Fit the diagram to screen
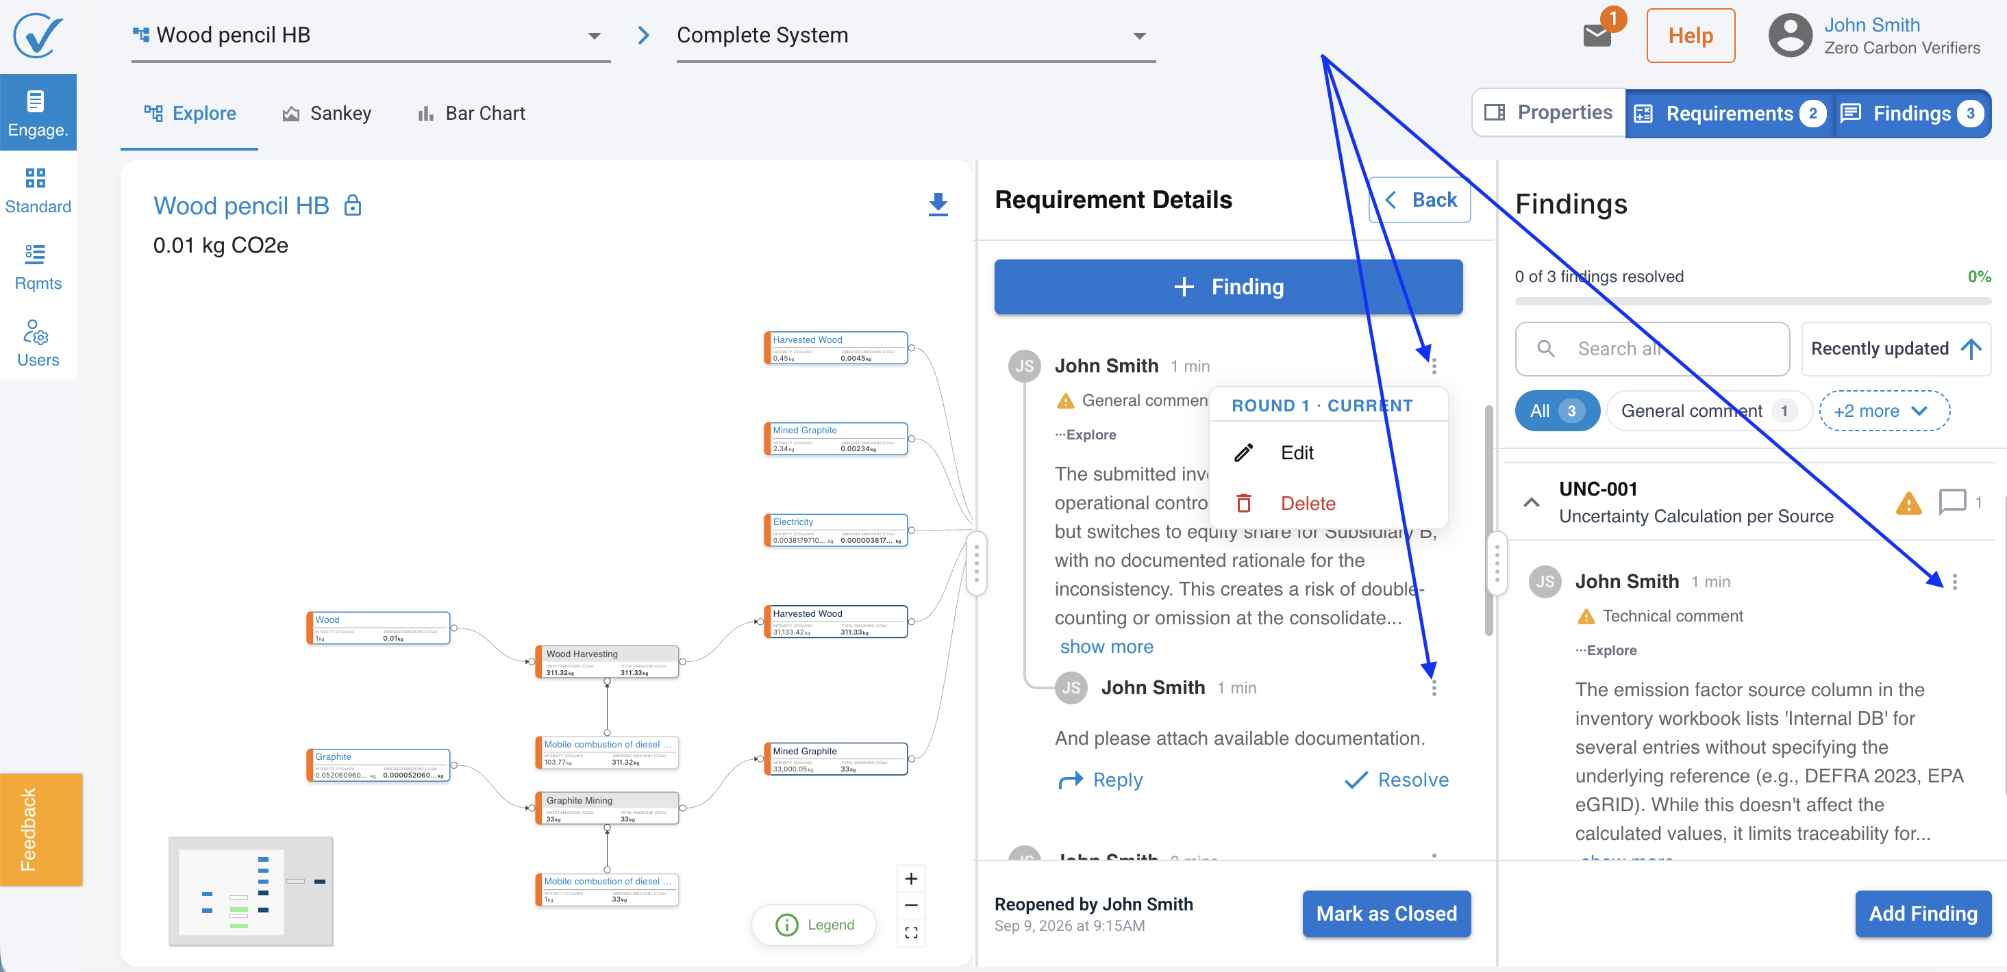The image size is (2007, 972). 911,932
